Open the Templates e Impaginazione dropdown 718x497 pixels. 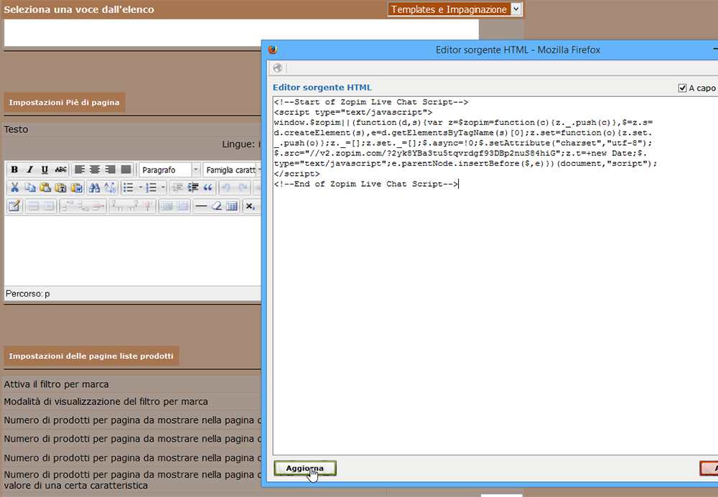454,9
